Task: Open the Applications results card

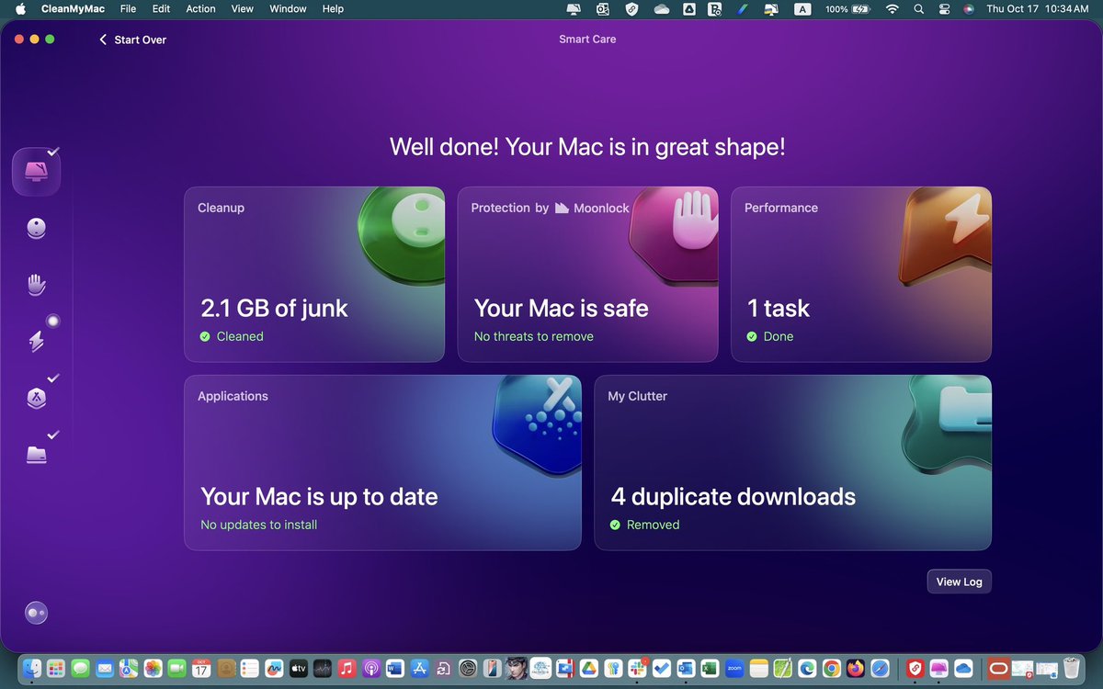Action: [382, 462]
